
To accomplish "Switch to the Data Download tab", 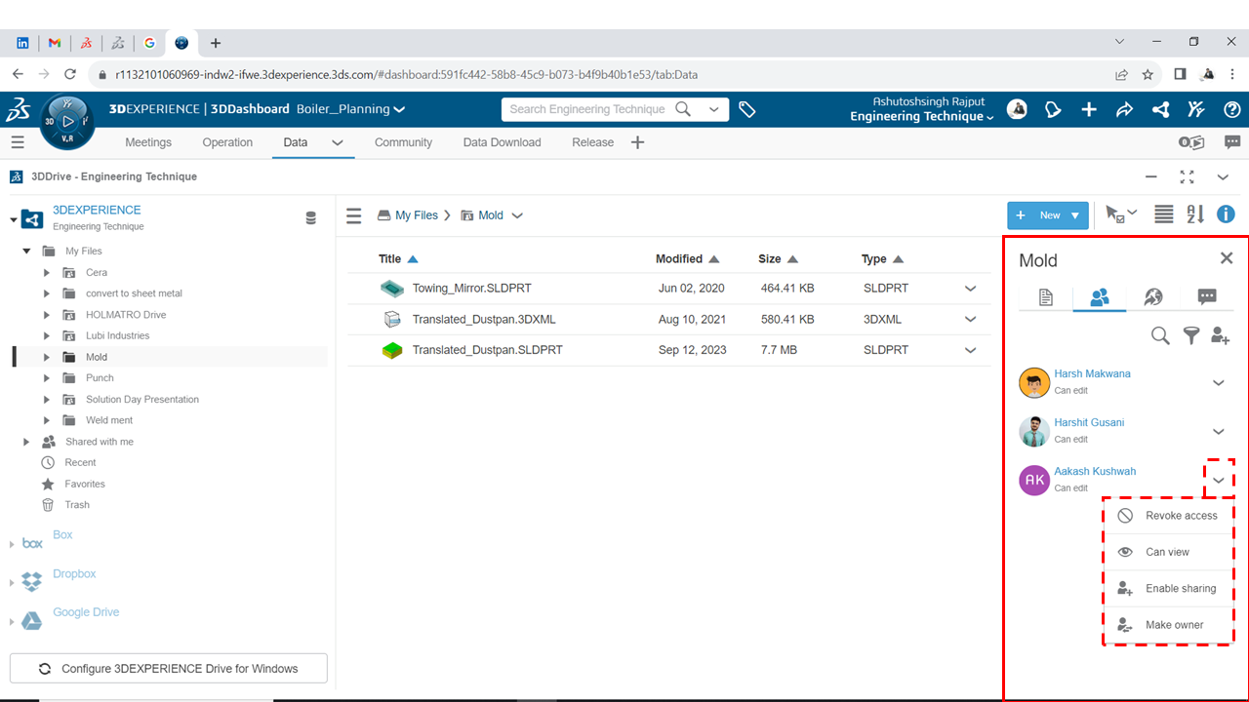I will 502,142.
